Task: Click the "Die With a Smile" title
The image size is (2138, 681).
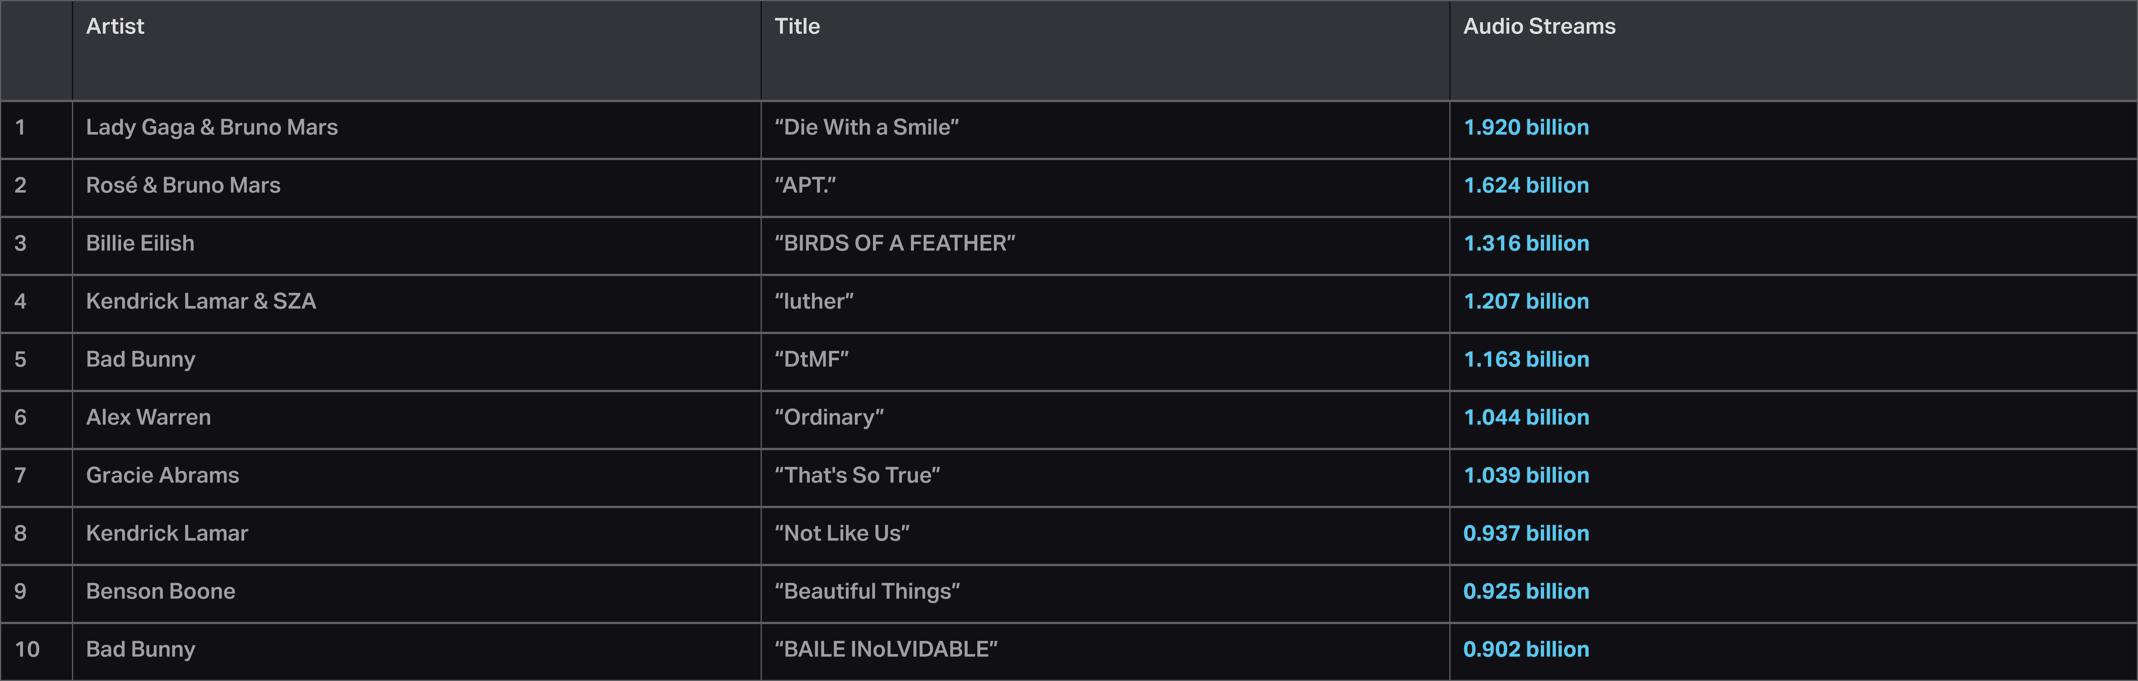Action: (x=866, y=128)
